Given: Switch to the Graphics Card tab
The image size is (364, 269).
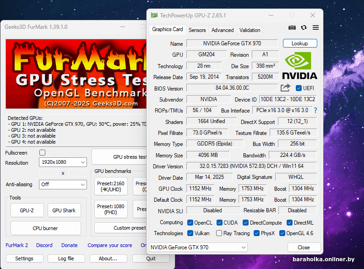Looking at the screenshot, I should (168, 29).
